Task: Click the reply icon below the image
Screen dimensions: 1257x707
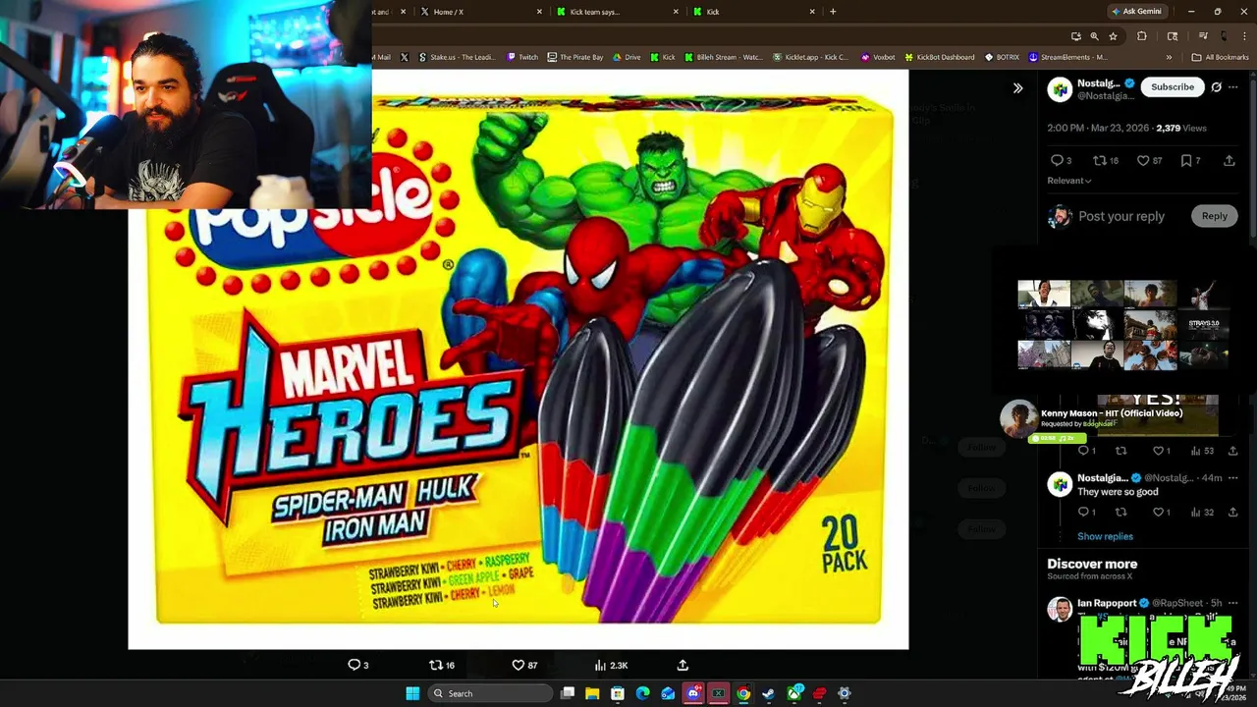Action: click(x=355, y=665)
